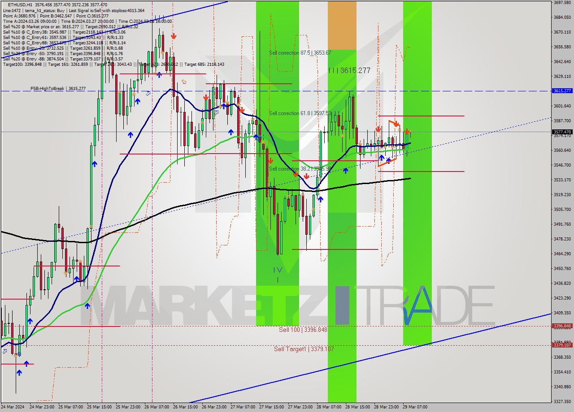The width and height of the screenshot is (574, 412).
Task: Click the red 3396.848 price tag on axis
Action: (562, 326)
